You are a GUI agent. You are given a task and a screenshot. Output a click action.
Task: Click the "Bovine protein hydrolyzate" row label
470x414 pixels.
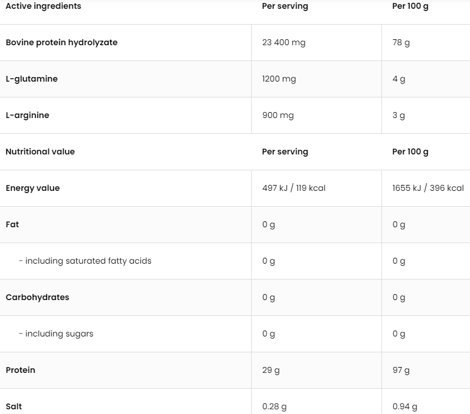click(62, 42)
